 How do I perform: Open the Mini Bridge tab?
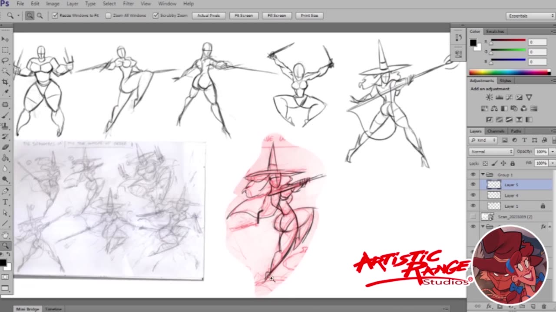click(x=27, y=309)
